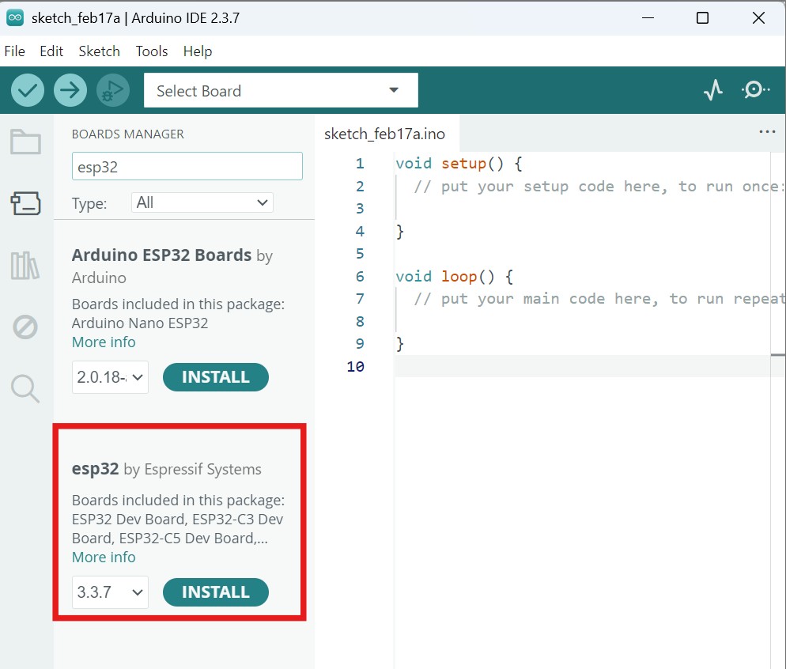Image resolution: width=786 pixels, height=669 pixels.
Task: Open the Serial Plotter
Action: pos(712,90)
